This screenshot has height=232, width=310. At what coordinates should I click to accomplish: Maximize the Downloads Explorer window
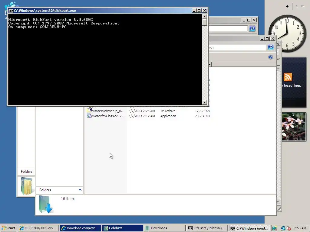click(x=267, y=39)
